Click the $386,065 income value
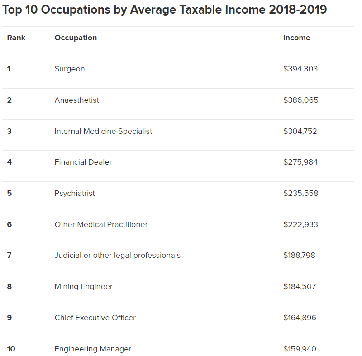The height and width of the screenshot is (356, 362). 301,100
